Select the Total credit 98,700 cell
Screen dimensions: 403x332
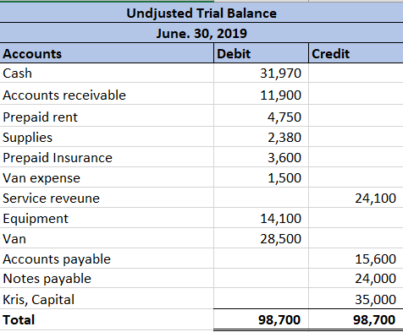point(356,319)
